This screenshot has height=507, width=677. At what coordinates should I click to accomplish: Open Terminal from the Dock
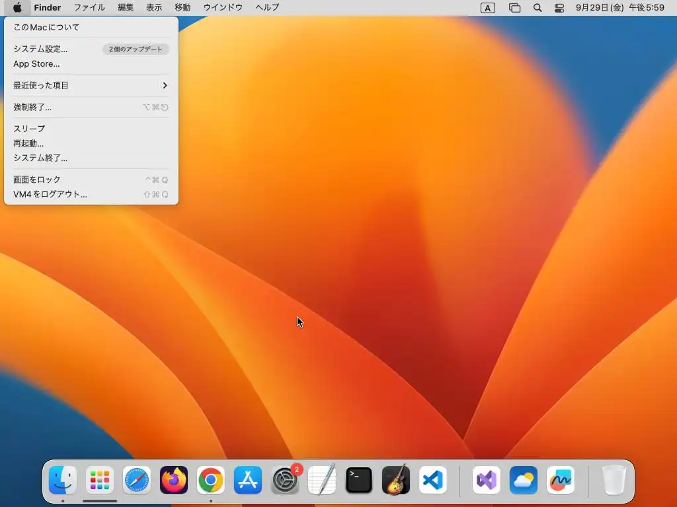click(x=359, y=480)
